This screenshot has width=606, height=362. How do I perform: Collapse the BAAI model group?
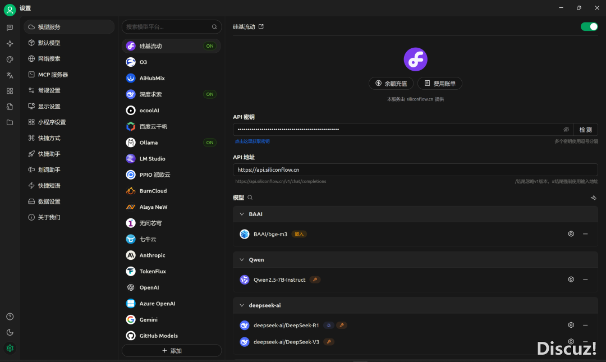point(242,214)
